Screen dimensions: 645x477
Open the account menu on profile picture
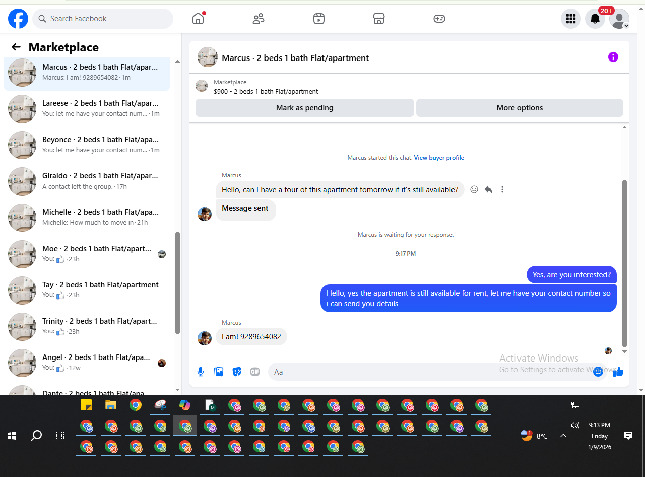tap(619, 19)
